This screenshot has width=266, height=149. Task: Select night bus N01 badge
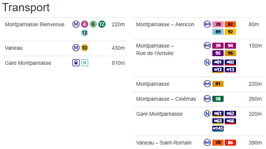pyautogui.click(x=218, y=62)
